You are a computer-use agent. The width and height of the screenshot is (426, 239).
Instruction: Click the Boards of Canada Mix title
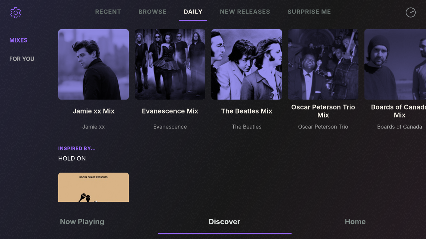click(x=398, y=111)
